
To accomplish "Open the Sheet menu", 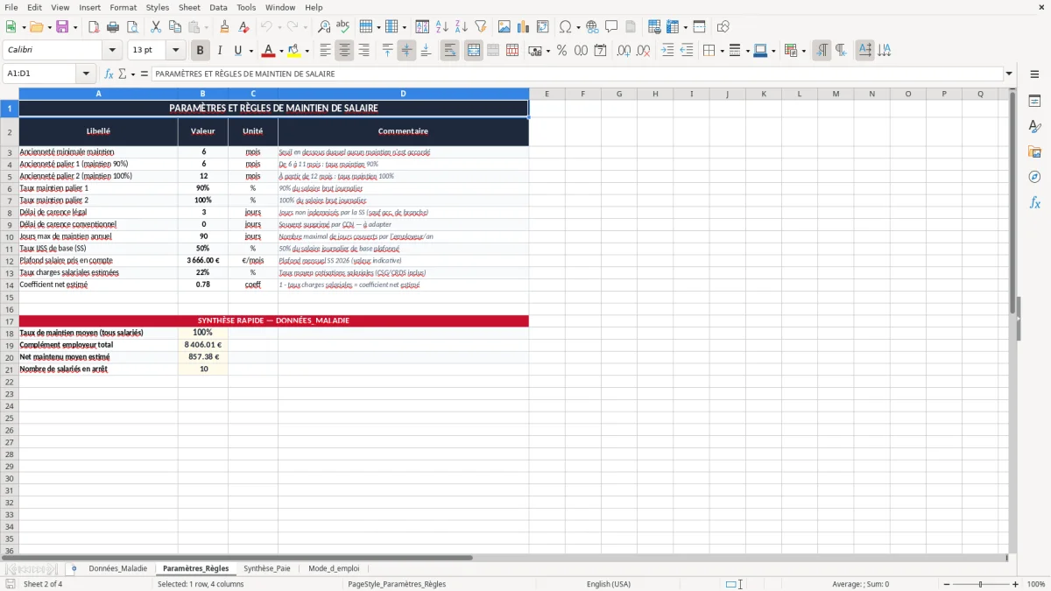I will click(x=189, y=7).
